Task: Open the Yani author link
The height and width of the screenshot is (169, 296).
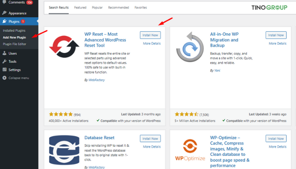Action: click(x=217, y=71)
